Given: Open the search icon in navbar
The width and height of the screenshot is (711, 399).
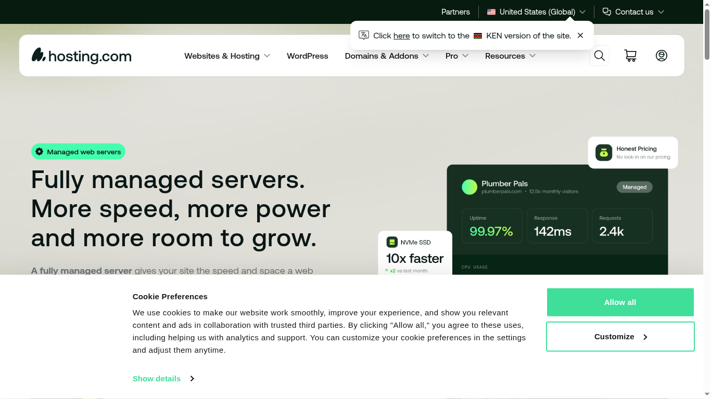Looking at the screenshot, I should click(599, 56).
